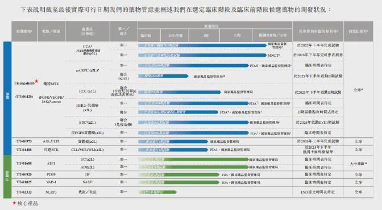Image resolution: width=382 pixels, height=210 pixels.
Task: Click the mCRPC (≥2L) indication
Action: coord(87,70)
